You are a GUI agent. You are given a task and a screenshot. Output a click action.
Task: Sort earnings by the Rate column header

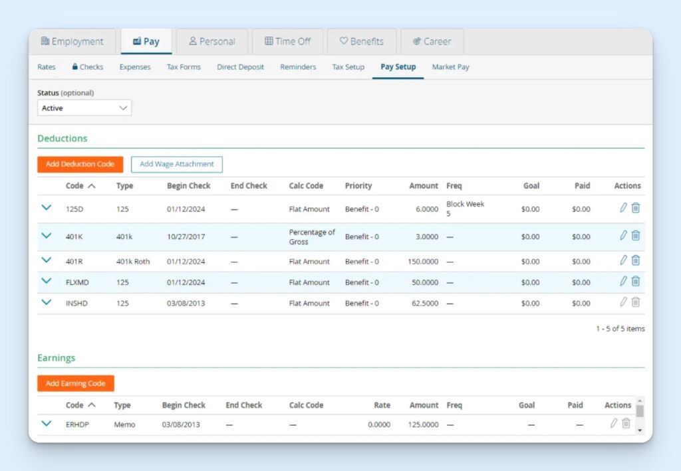(x=382, y=405)
